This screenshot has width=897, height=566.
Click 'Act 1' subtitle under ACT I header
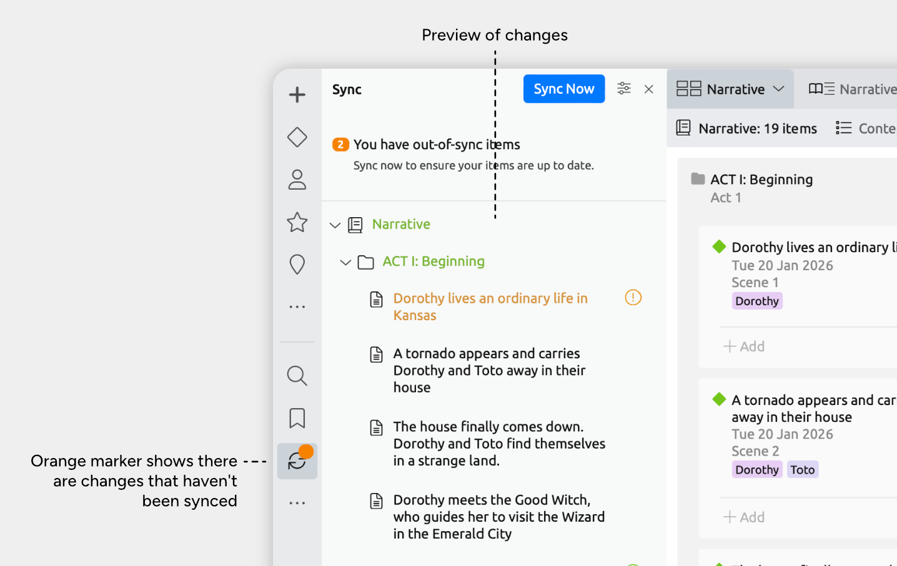[726, 198]
